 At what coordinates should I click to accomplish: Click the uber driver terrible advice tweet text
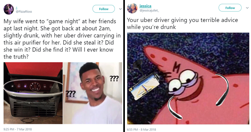[182, 24]
